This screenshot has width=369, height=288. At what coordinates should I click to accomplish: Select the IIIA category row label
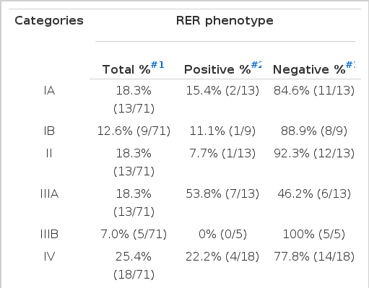[49, 193]
